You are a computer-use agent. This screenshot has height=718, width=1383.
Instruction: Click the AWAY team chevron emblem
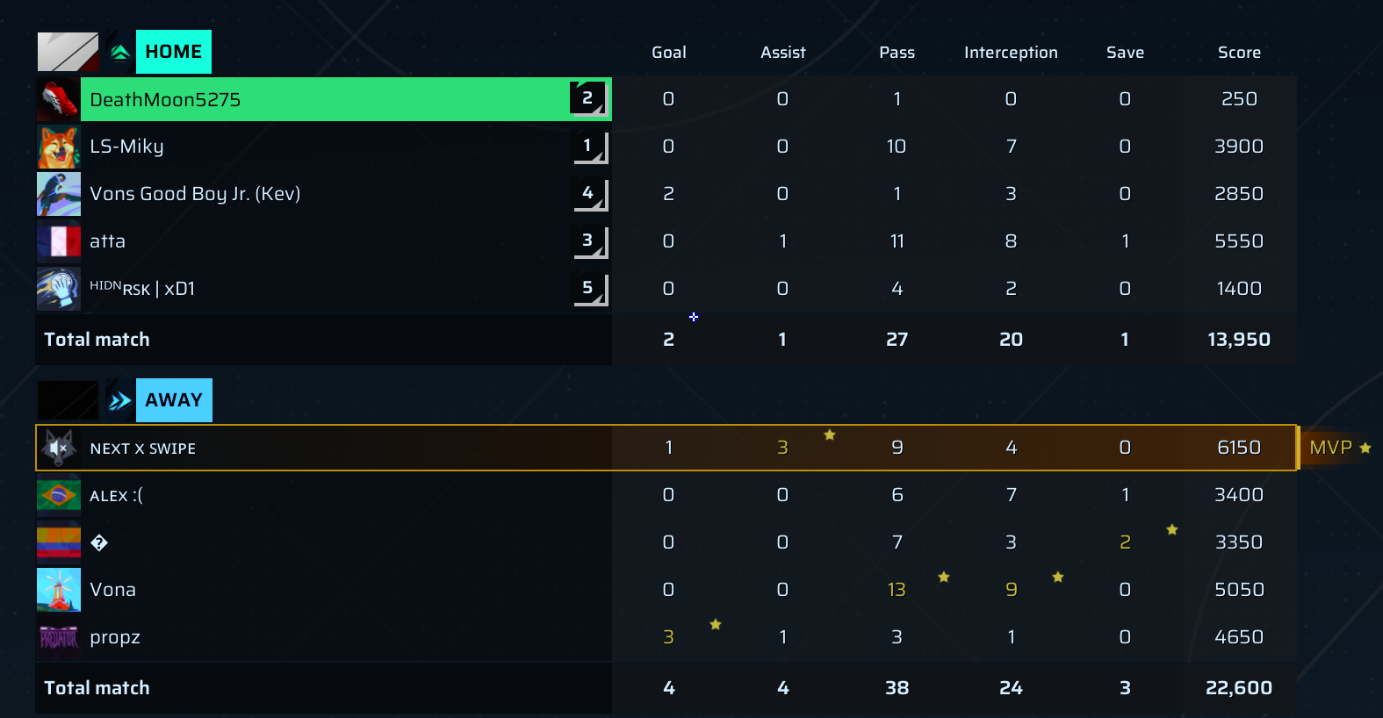pos(120,401)
